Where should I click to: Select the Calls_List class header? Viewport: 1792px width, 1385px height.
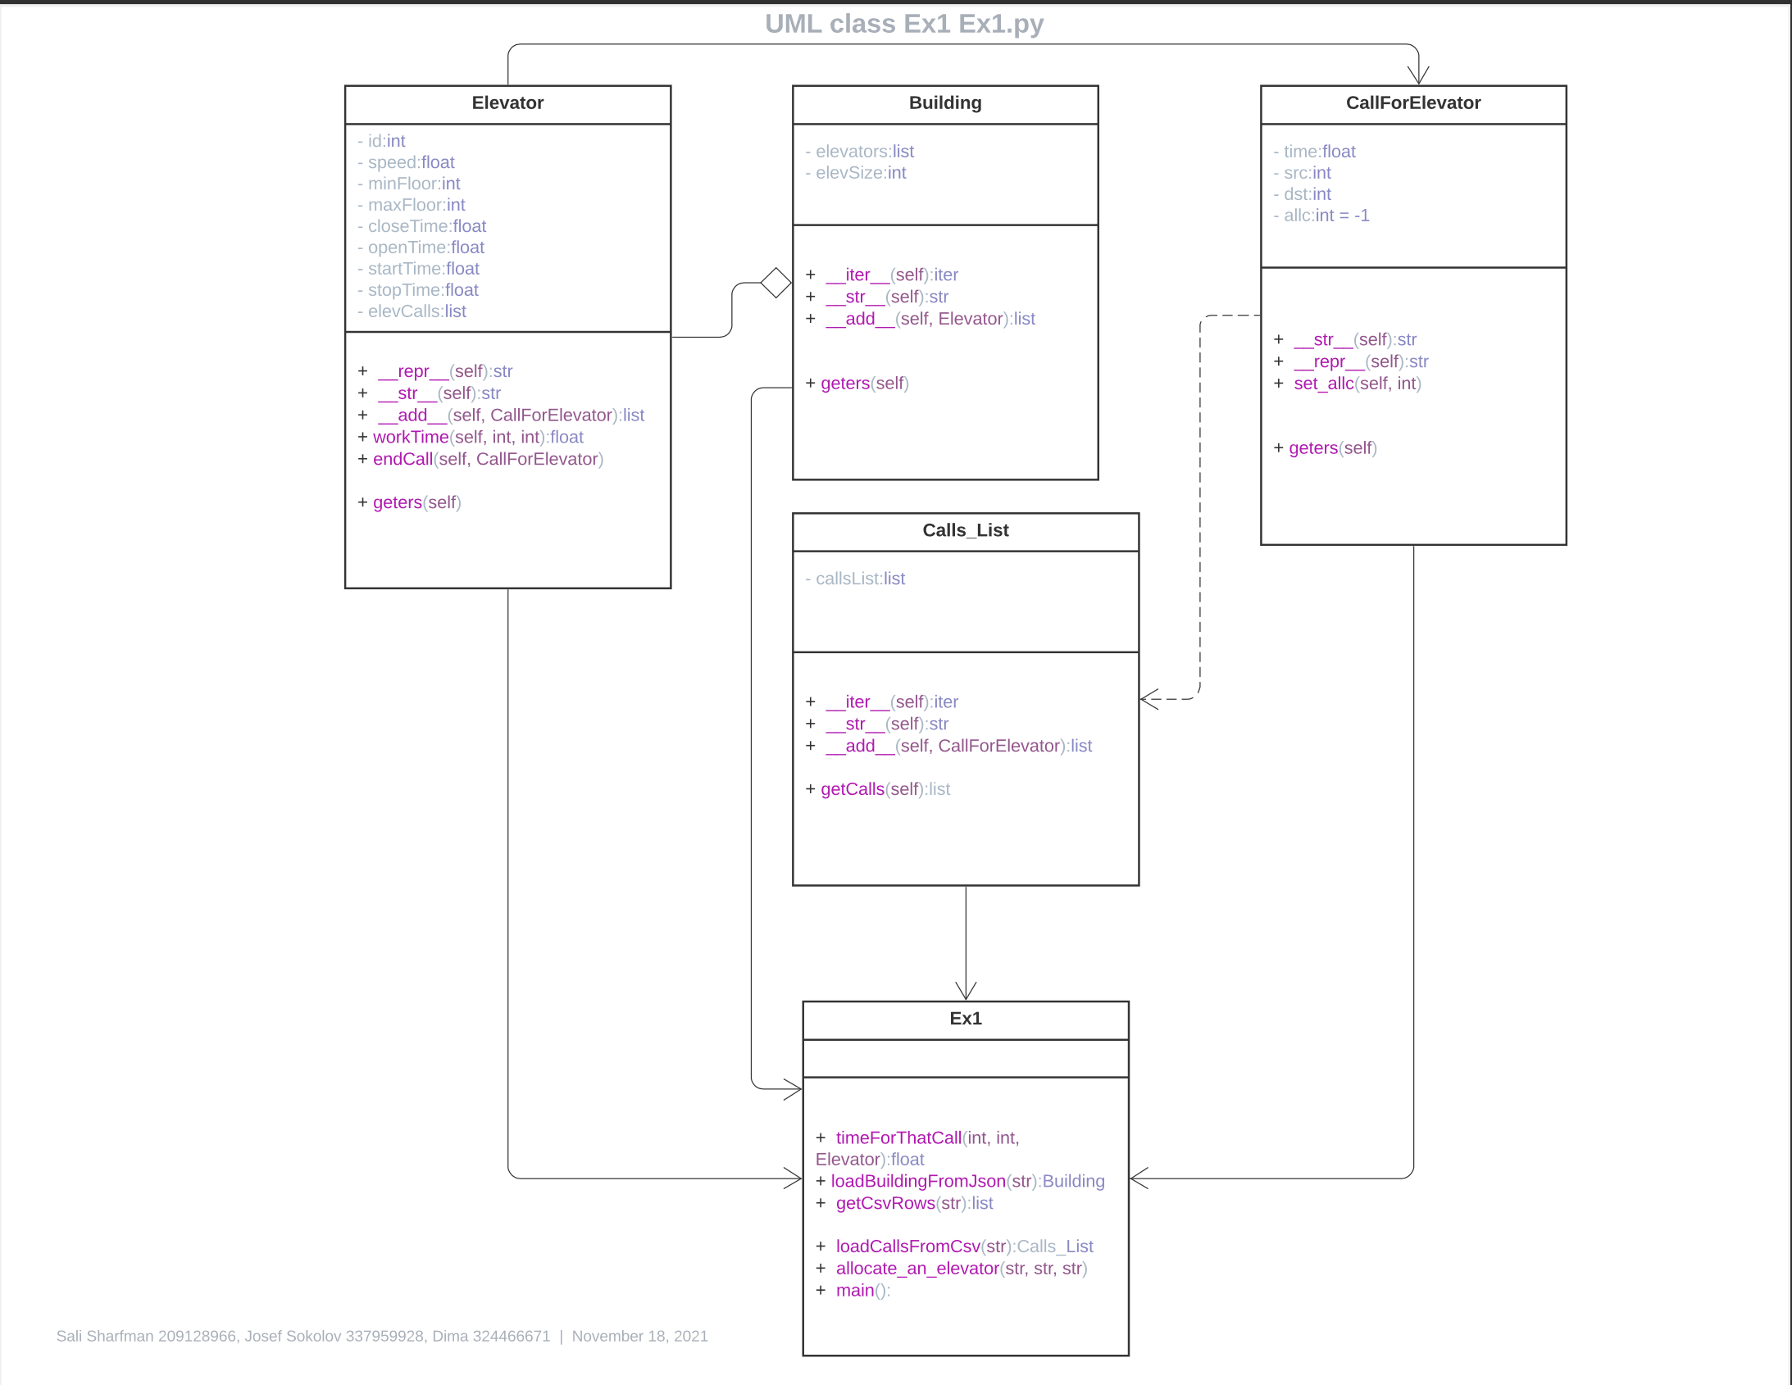(965, 530)
